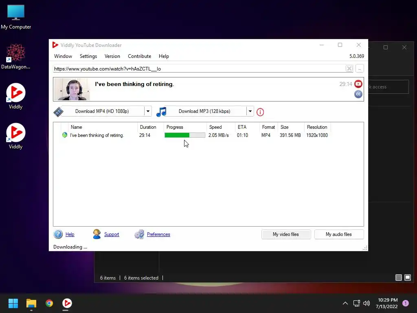Switch File Explorer to details view icon

(398, 278)
